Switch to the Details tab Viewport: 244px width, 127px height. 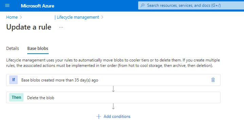click(13, 48)
